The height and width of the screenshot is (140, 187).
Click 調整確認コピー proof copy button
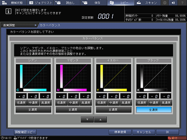coord(25,132)
